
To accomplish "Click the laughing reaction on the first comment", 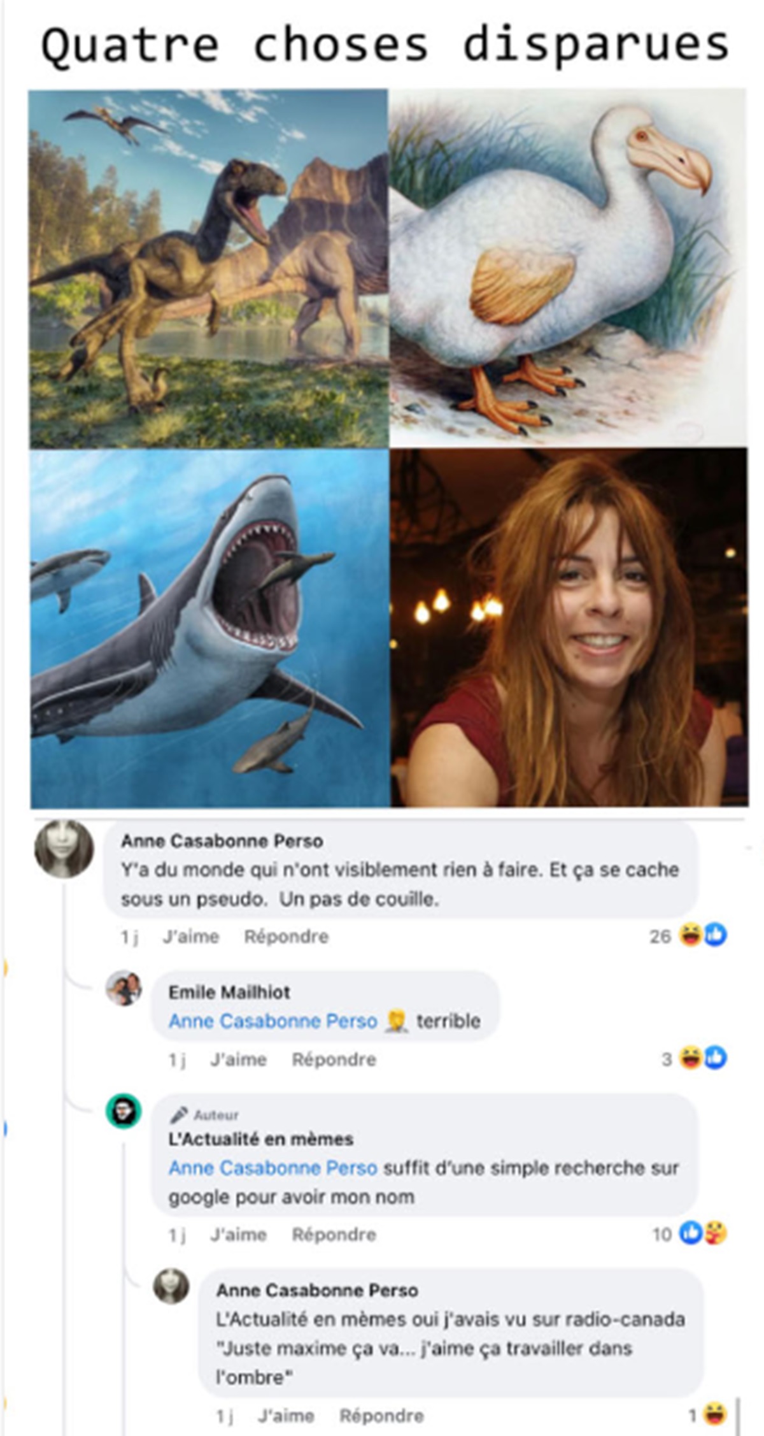I will 691,935.
